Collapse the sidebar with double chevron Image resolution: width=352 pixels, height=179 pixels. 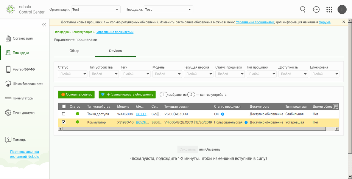[x=44, y=24]
